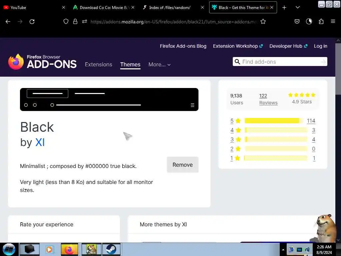Screen dimensions: 341x256
Task: Click Log in link
Action: (321, 46)
